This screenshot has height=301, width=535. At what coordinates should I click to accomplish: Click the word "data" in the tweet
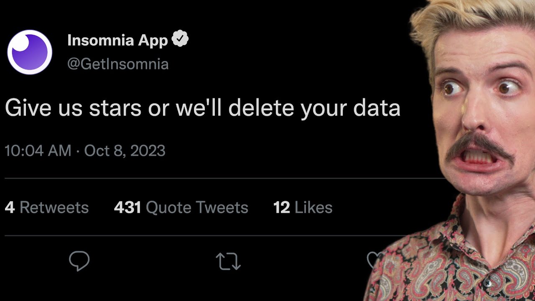[x=377, y=108]
